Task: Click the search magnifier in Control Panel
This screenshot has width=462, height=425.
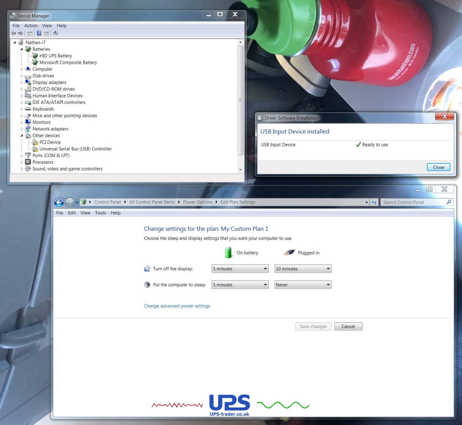Action: (449, 202)
